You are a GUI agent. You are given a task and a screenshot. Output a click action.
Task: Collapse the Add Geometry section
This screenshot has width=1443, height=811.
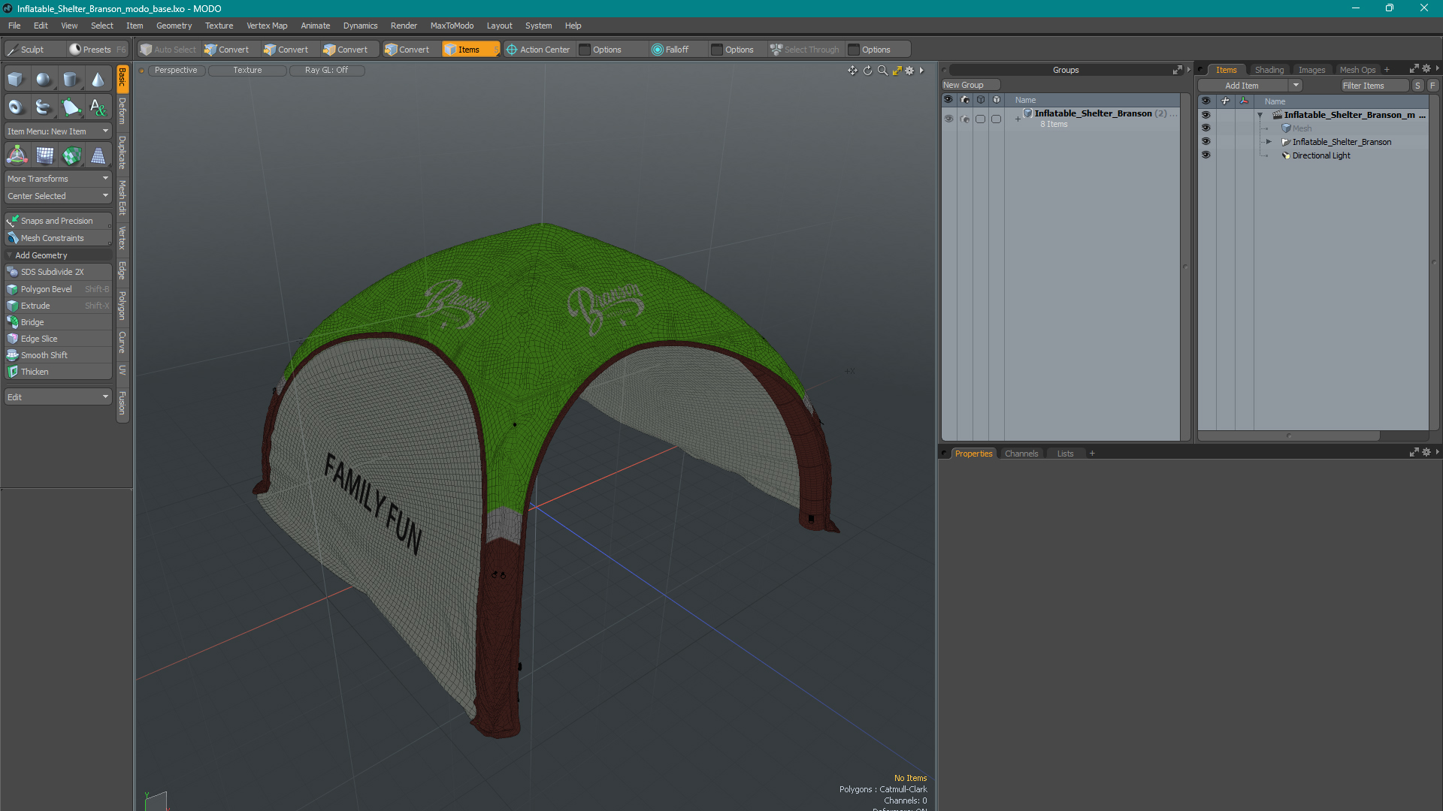click(x=9, y=255)
